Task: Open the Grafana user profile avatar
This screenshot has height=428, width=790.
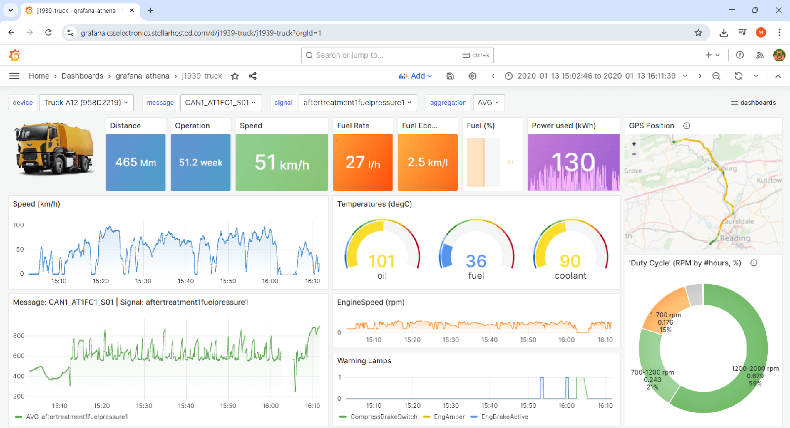Action: tap(779, 55)
